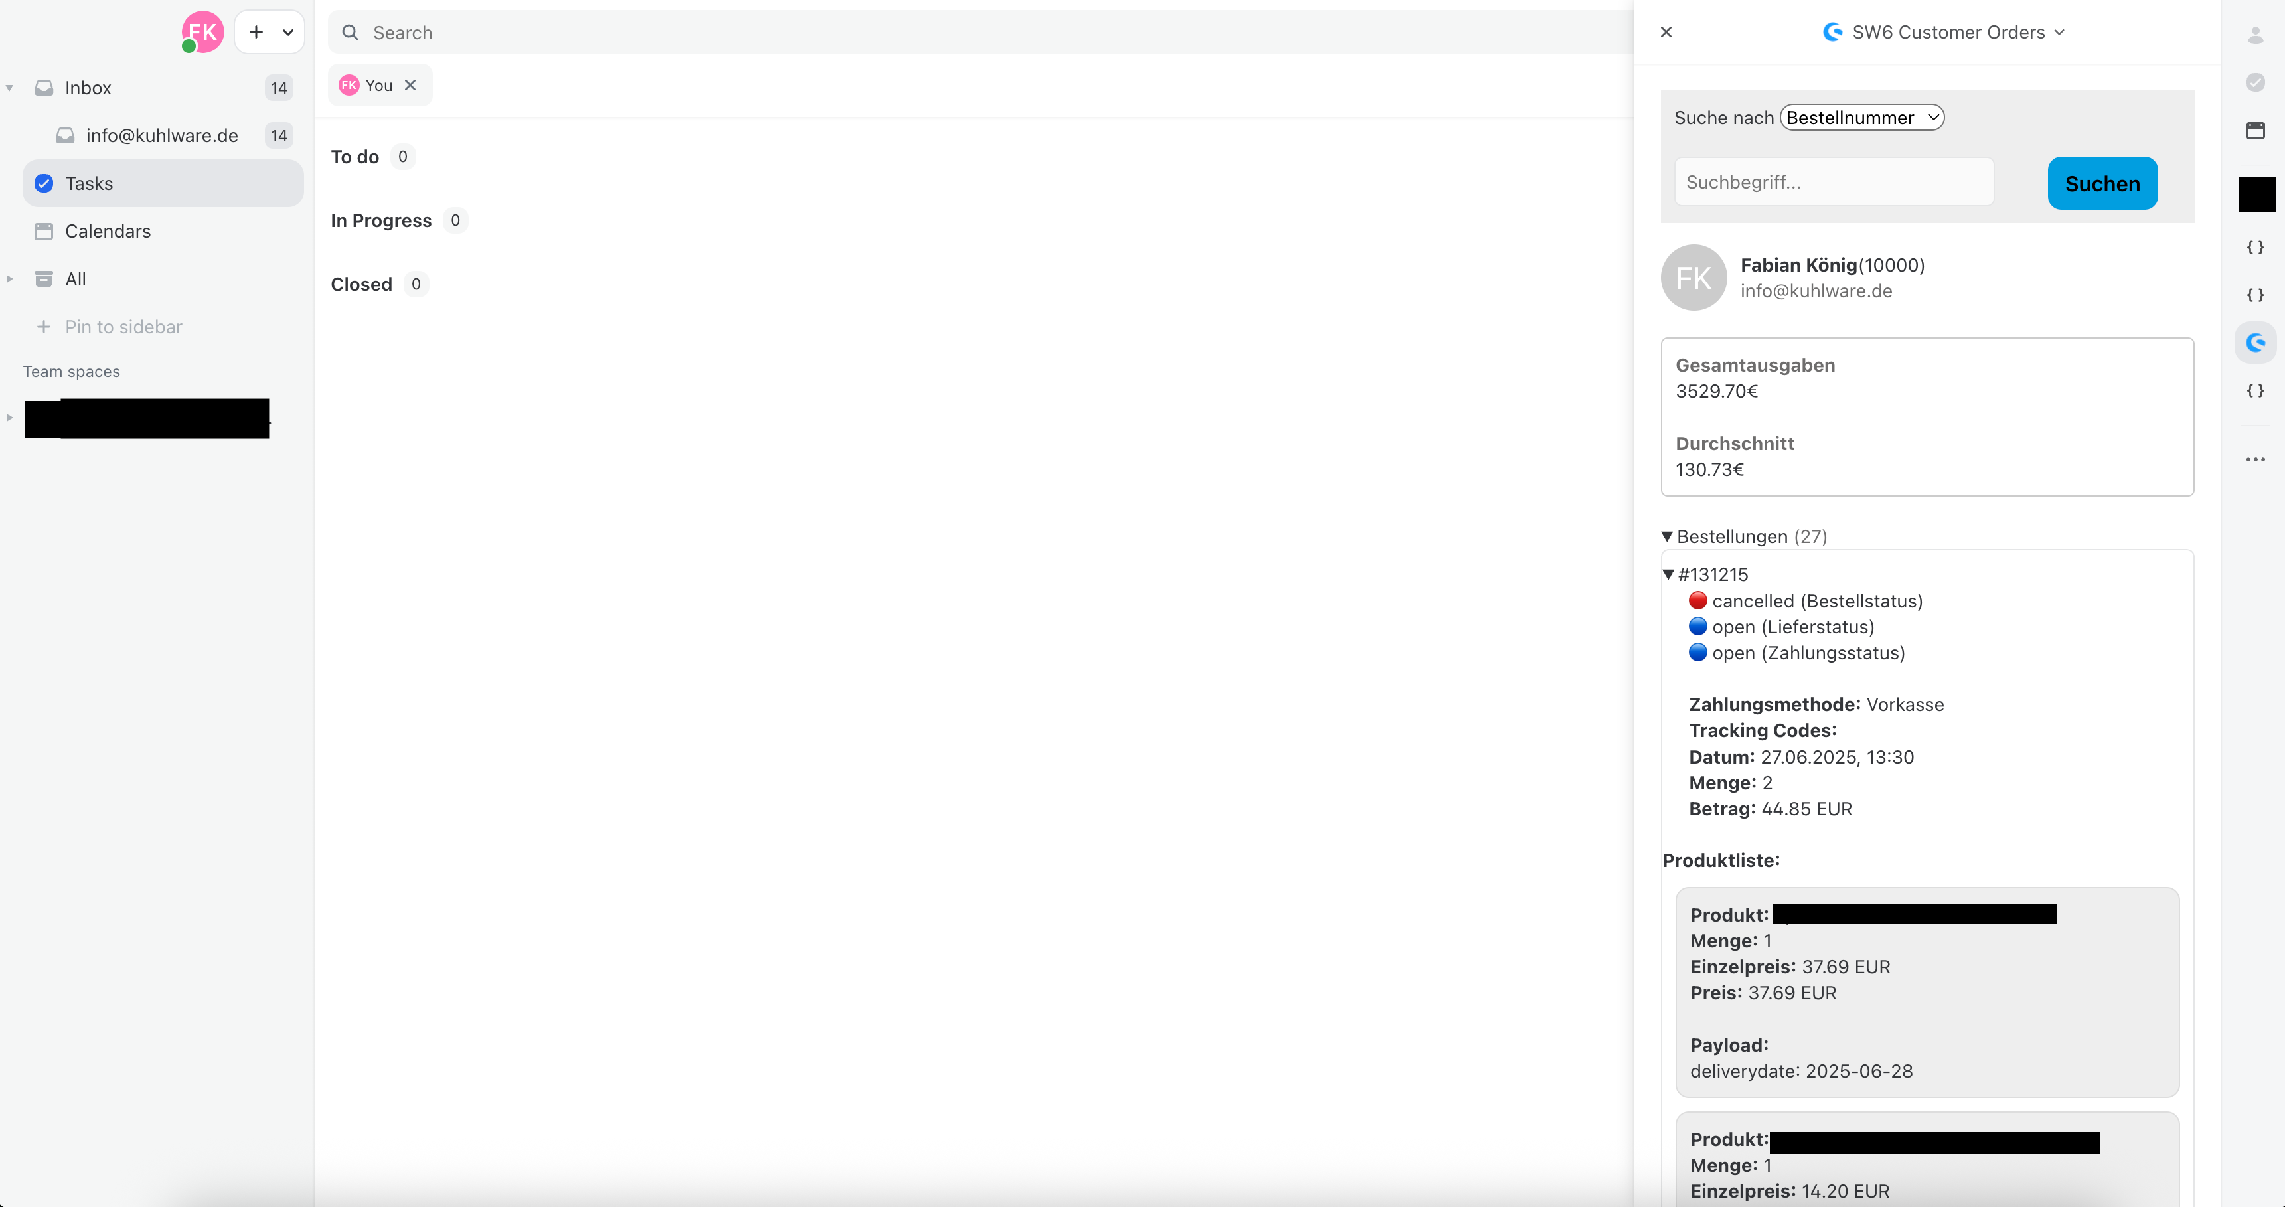This screenshot has height=1207, width=2285.
Task: Click the info@kuhlware.de mailbox tray icon
Action: 65,135
